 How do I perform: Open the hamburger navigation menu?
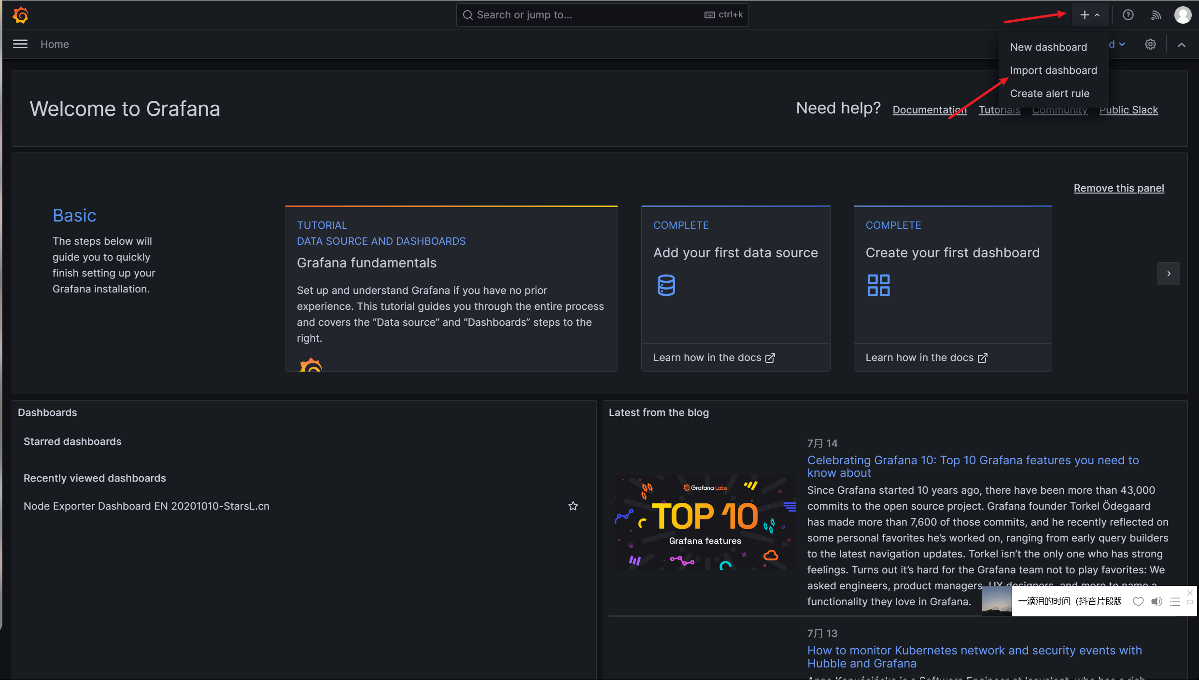(x=20, y=44)
